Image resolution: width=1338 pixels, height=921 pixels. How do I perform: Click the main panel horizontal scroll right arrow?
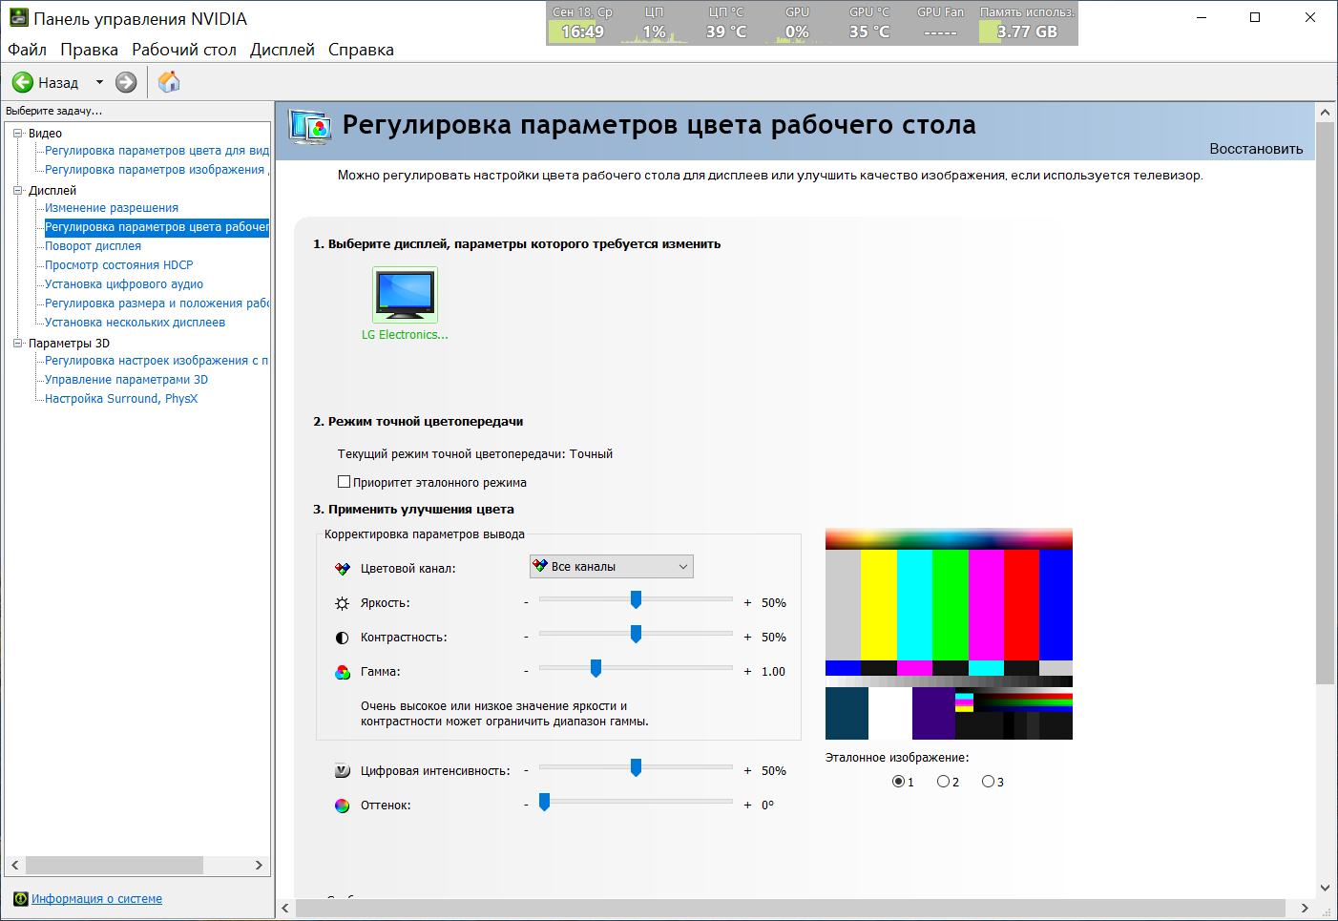(x=1305, y=909)
